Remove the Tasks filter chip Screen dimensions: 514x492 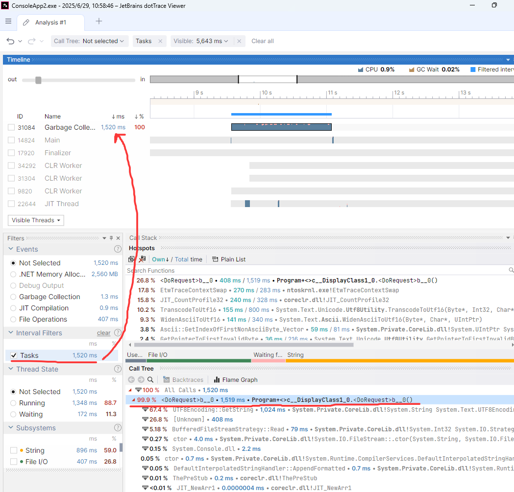click(160, 41)
